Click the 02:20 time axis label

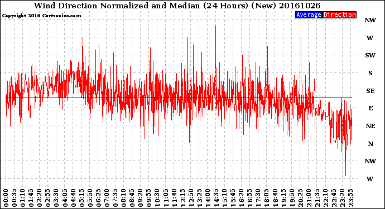click(40, 198)
